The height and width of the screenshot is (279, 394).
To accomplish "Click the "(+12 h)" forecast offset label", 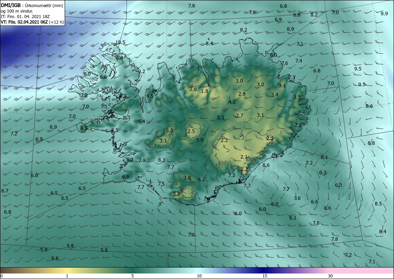I will tap(57, 22).
